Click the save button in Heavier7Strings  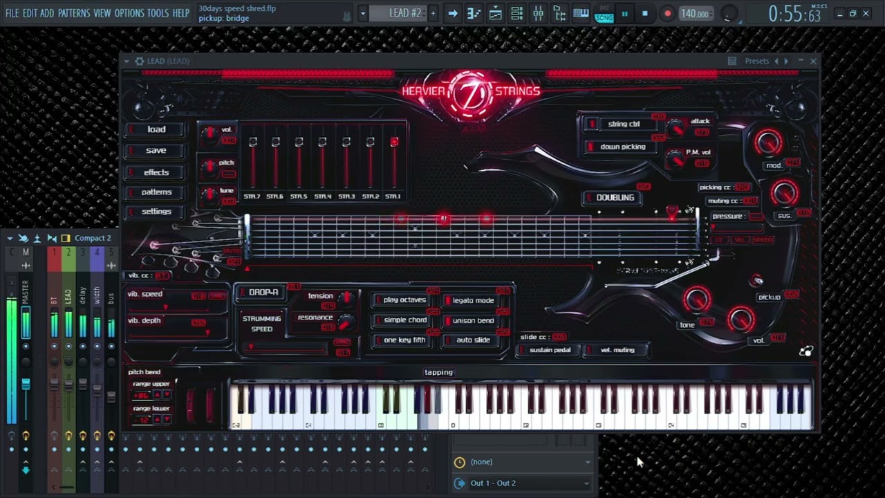tap(156, 150)
